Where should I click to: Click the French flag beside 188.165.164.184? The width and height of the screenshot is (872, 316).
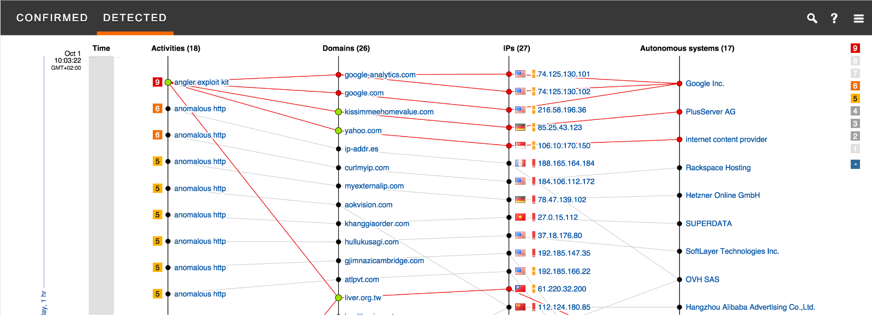click(x=520, y=163)
